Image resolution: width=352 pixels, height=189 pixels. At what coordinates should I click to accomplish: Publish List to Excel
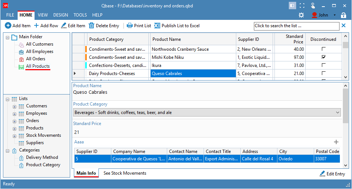pyautogui.click(x=177, y=26)
